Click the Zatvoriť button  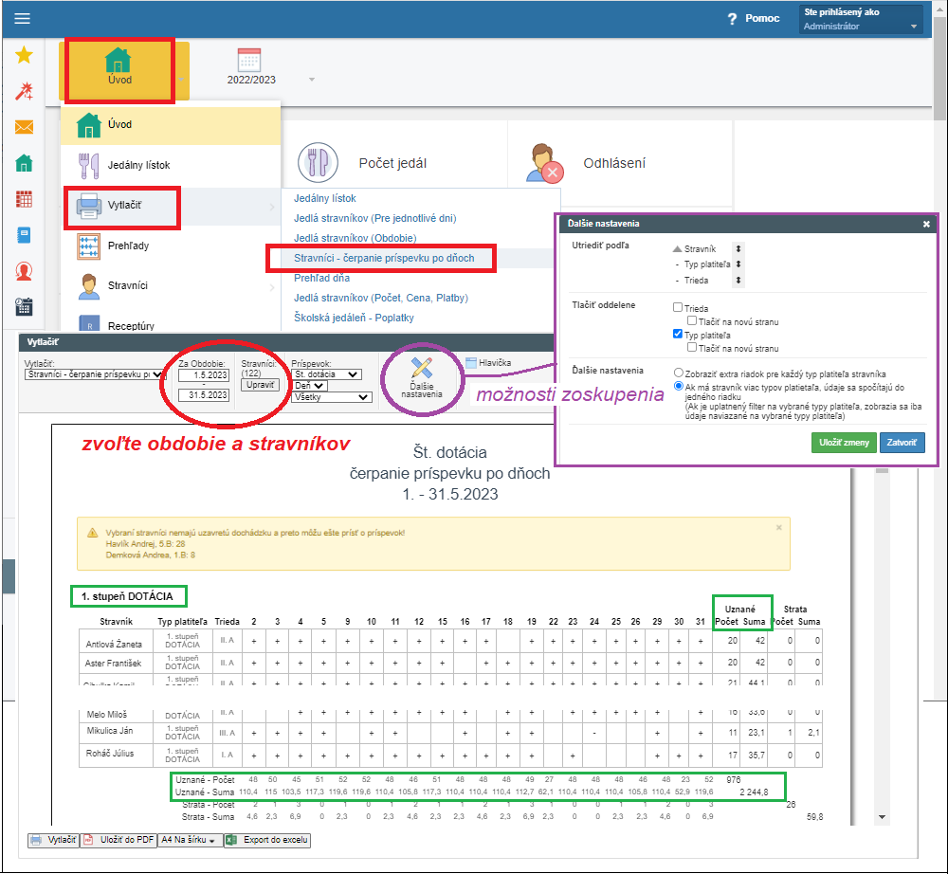coord(902,443)
